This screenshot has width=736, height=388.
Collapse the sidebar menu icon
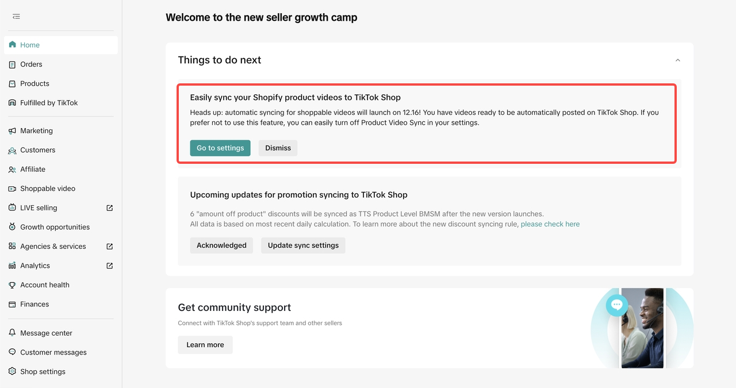pos(16,17)
